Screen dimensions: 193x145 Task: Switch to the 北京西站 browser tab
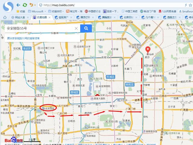128,18
